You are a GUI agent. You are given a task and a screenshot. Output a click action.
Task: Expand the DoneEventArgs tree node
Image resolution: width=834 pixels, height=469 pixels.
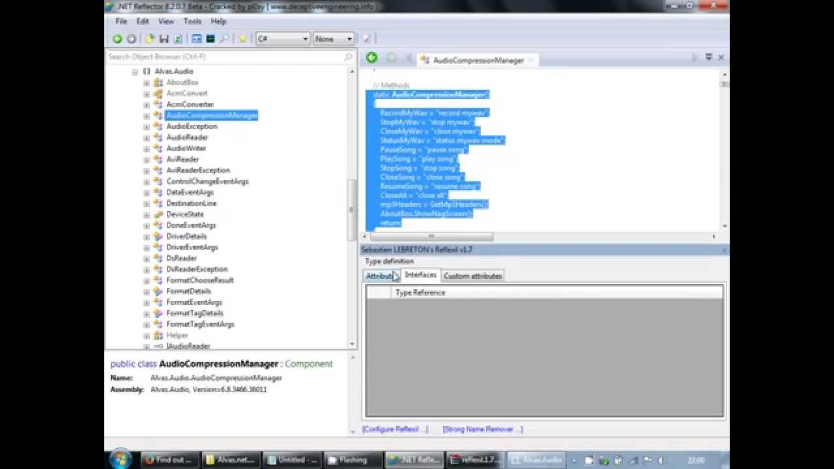coord(147,225)
